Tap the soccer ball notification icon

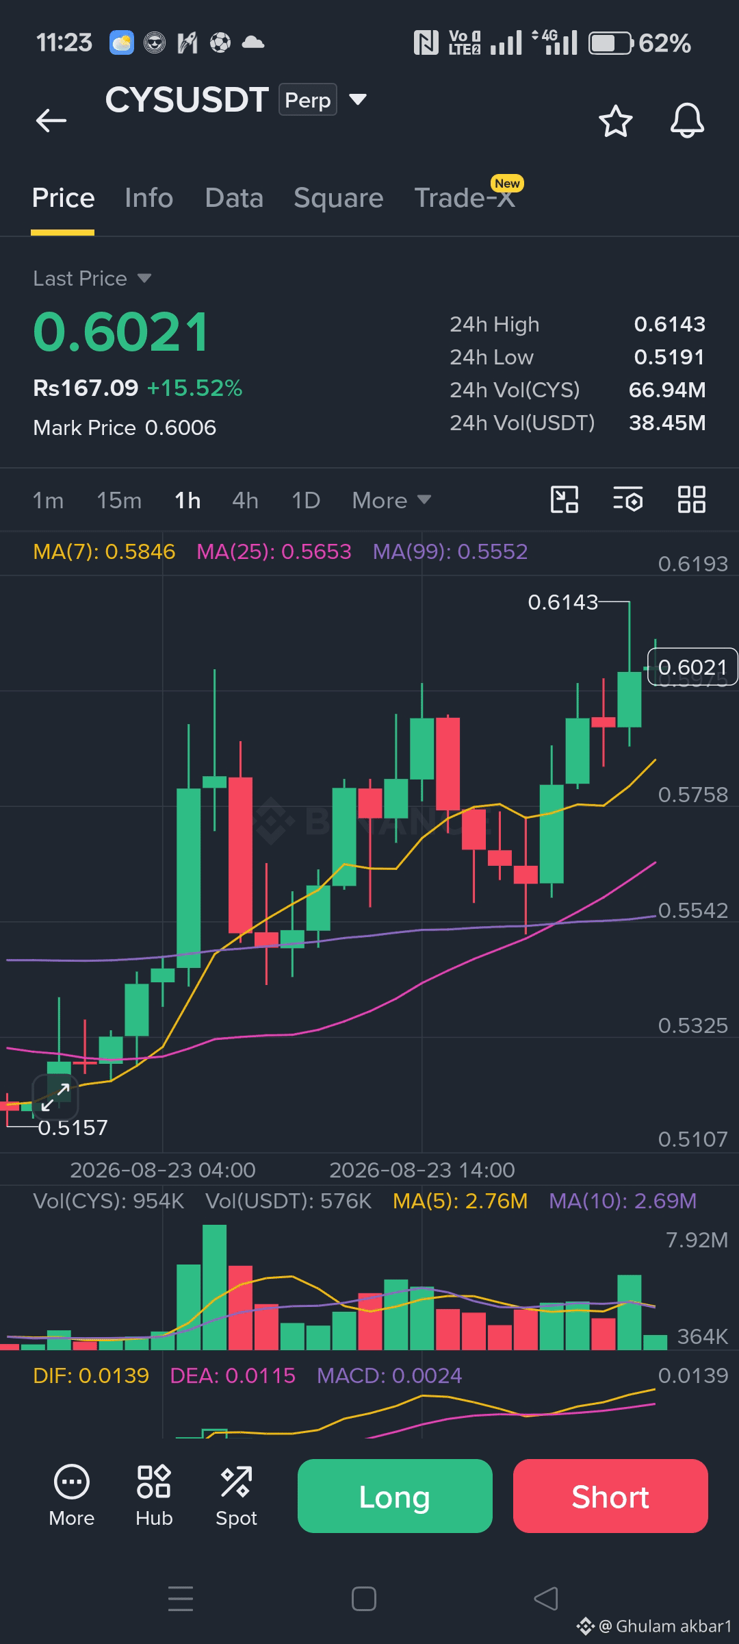pos(220,43)
